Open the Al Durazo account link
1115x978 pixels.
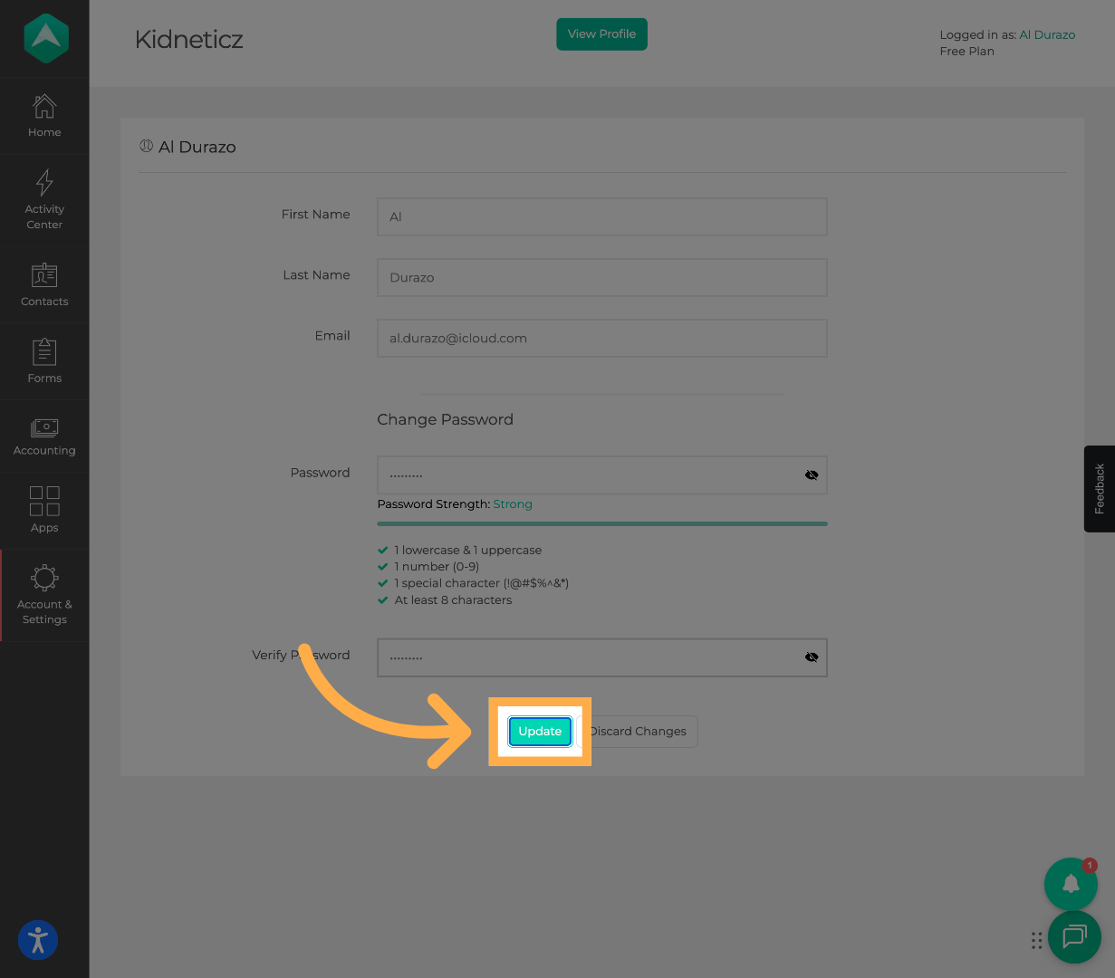(1047, 34)
